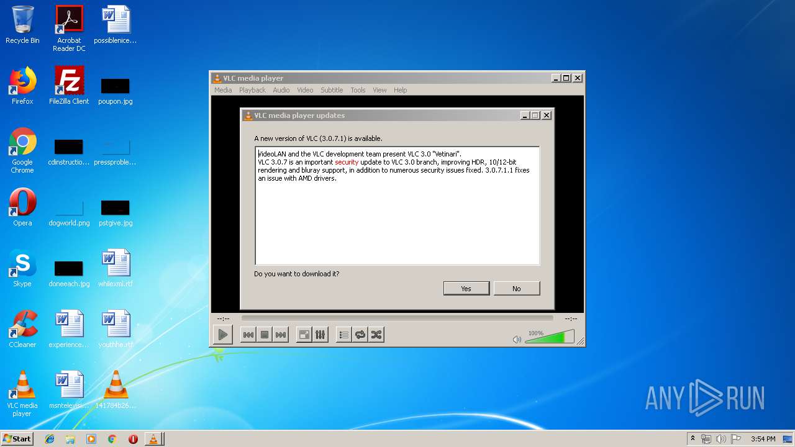The height and width of the screenshot is (447, 795).
Task: Toggle fullscreen video button in VLC
Action: pos(304,335)
